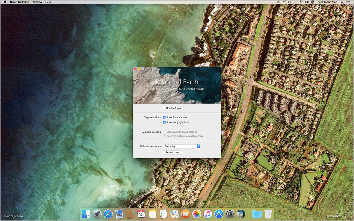This screenshot has width=354, height=221.
Task: Launch iTunes from the Dock
Action: (x=208, y=214)
